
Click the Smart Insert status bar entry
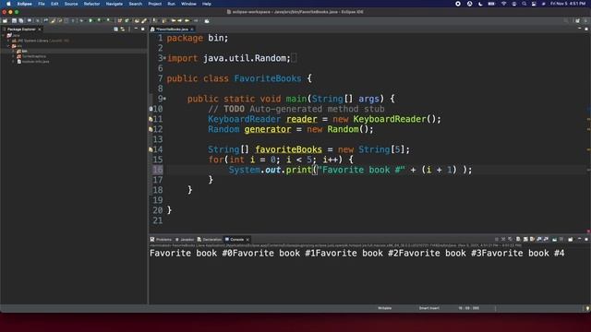coord(428,308)
